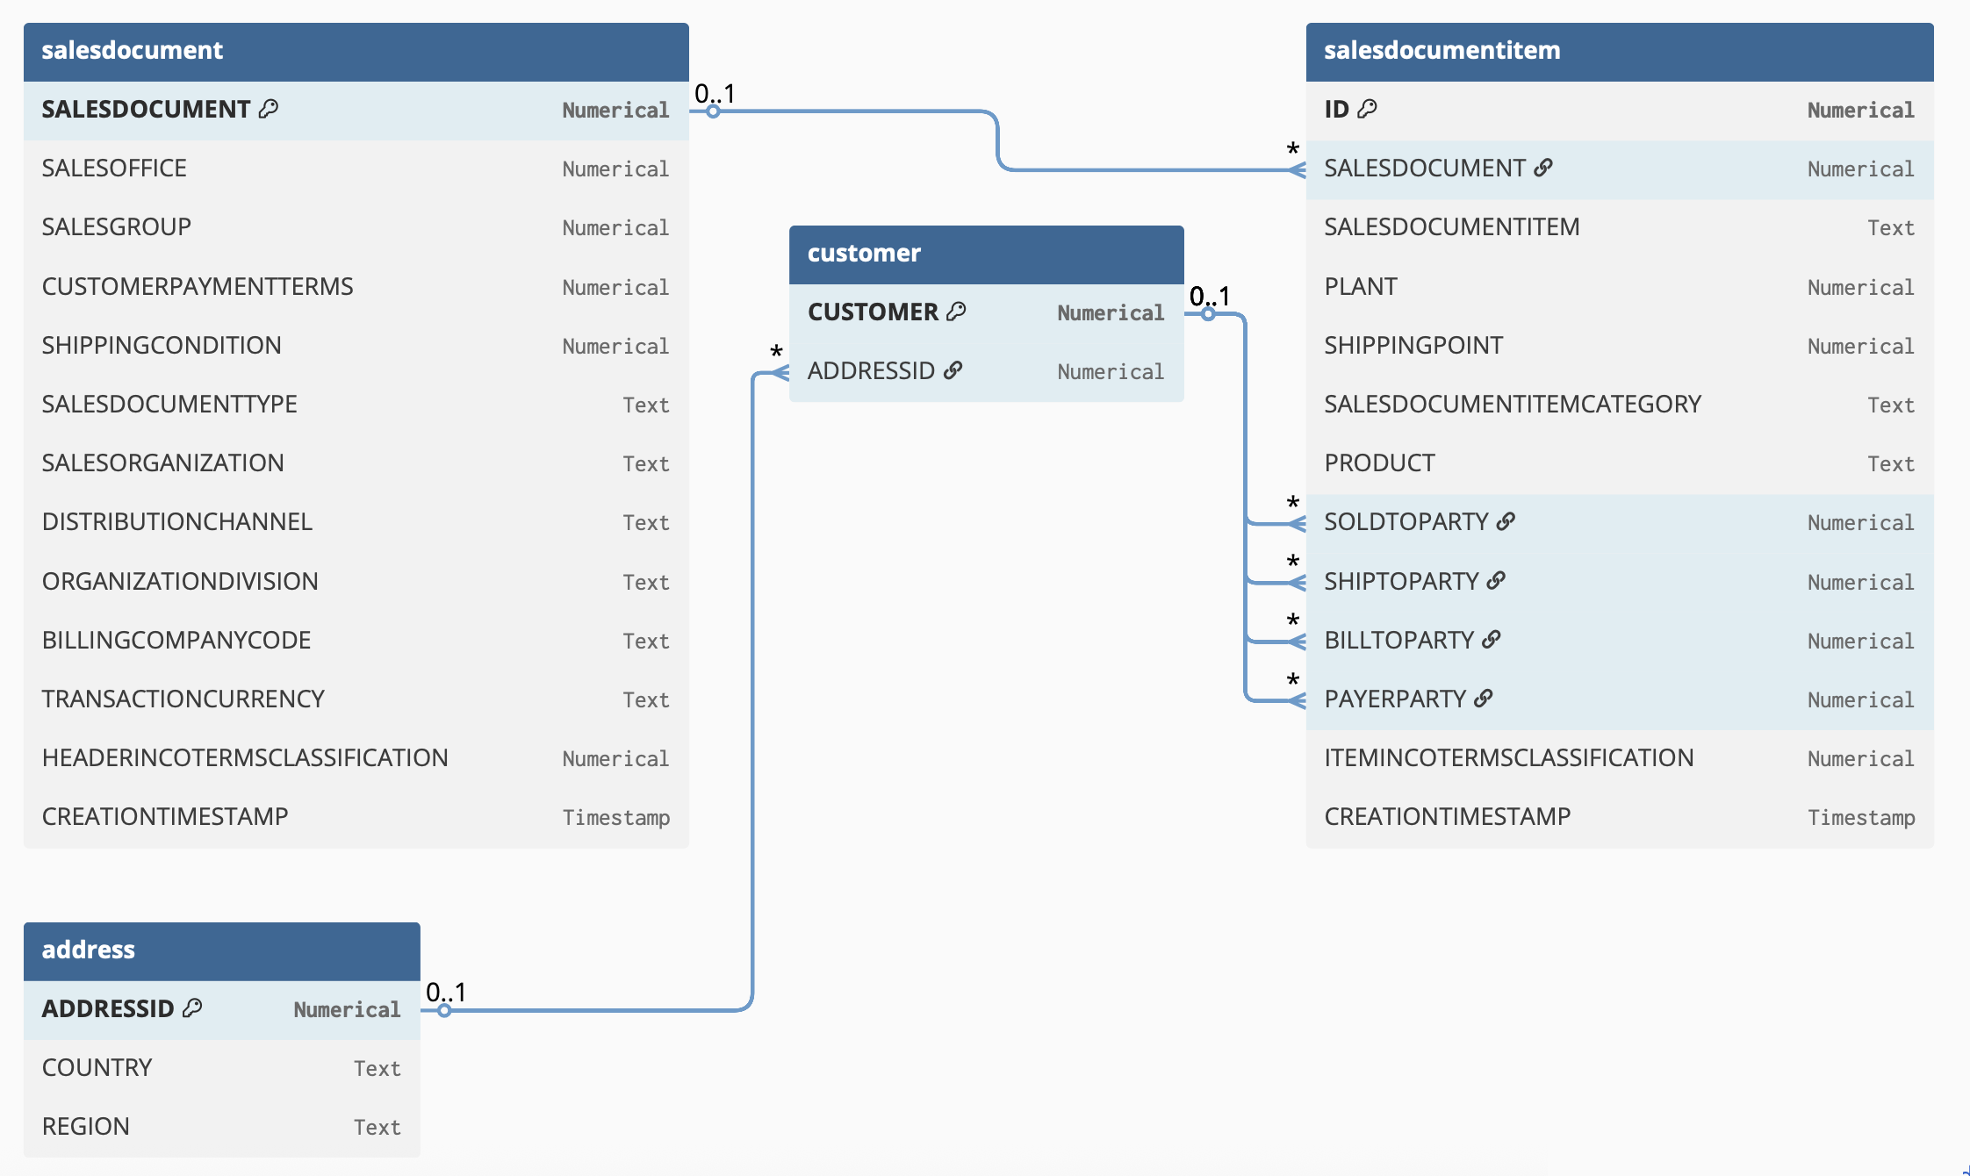Image resolution: width=1970 pixels, height=1176 pixels.
Task: Click the link icon beside SHIPTOPARTY
Action: pyautogui.click(x=1496, y=581)
